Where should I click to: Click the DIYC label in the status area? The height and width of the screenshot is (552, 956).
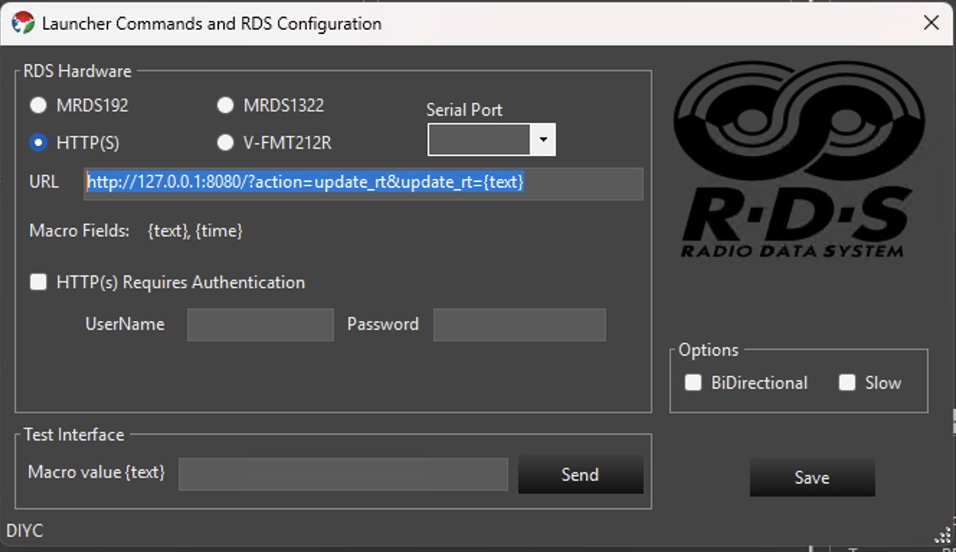[x=24, y=530]
